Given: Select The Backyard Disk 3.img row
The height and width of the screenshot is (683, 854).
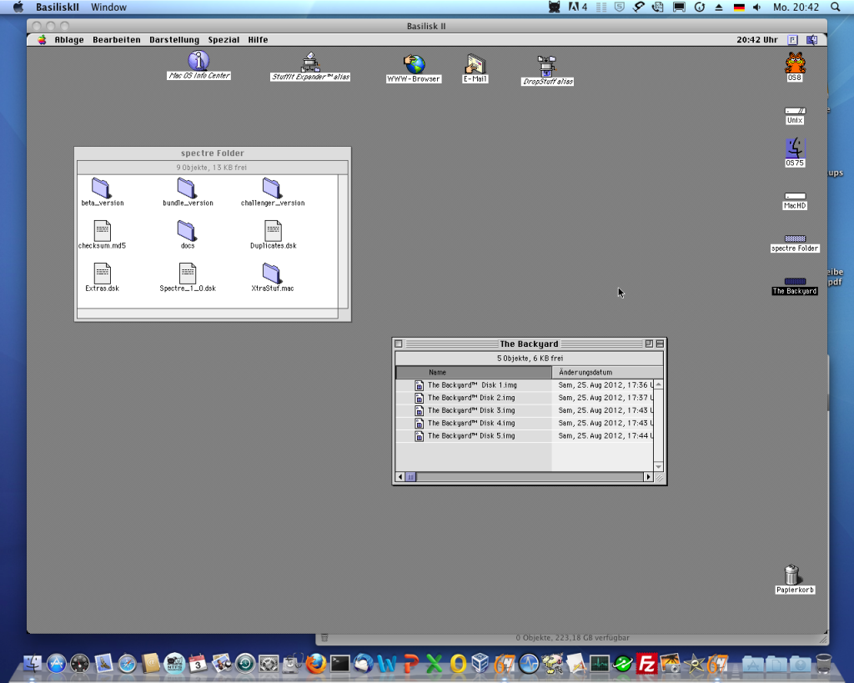Looking at the screenshot, I should [x=524, y=410].
